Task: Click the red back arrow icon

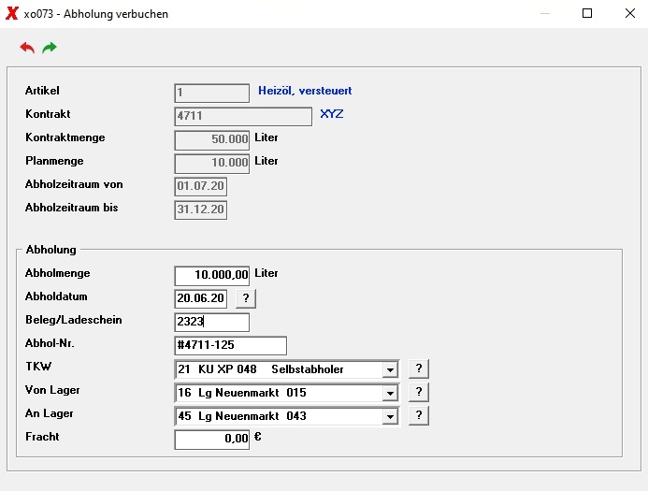Action: pos(27,48)
